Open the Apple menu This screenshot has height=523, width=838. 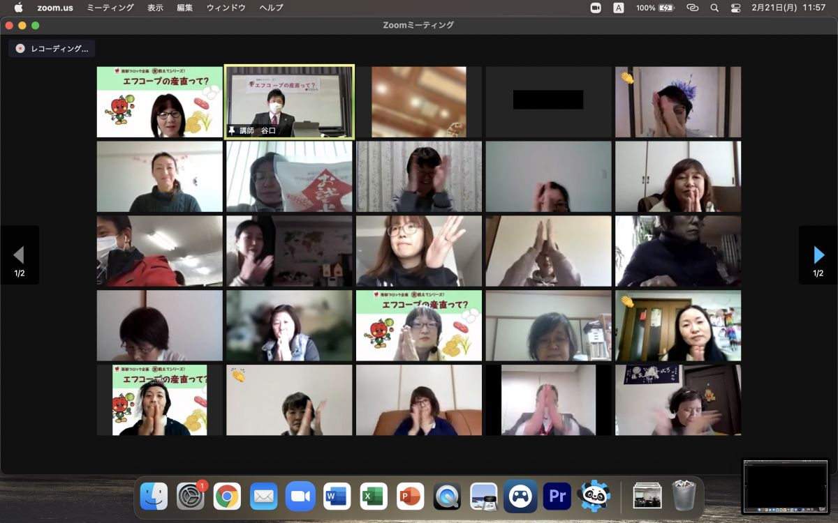click(18, 8)
